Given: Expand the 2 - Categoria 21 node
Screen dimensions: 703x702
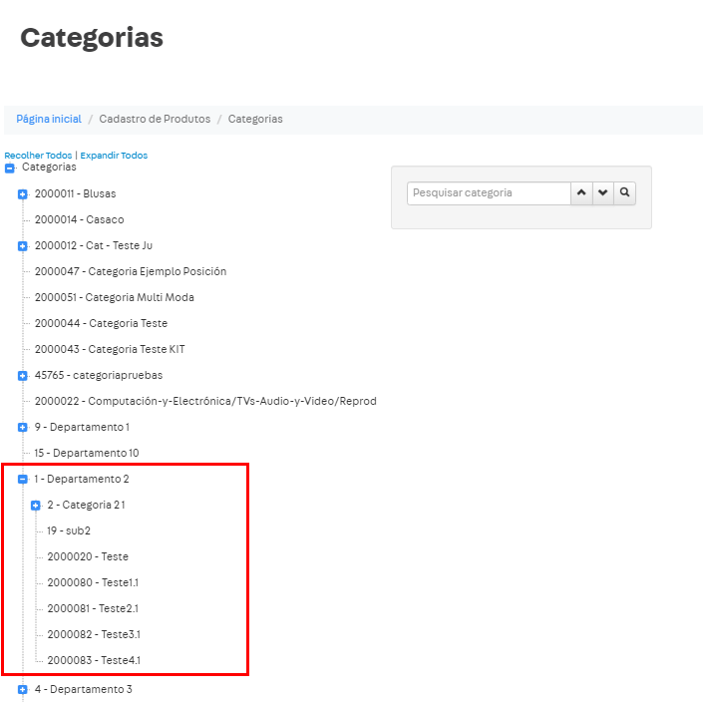Looking at the screenshot, I should [x=36, y=506].
